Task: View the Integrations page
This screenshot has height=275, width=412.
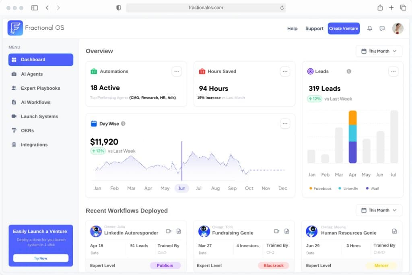Action: (34, 145)
